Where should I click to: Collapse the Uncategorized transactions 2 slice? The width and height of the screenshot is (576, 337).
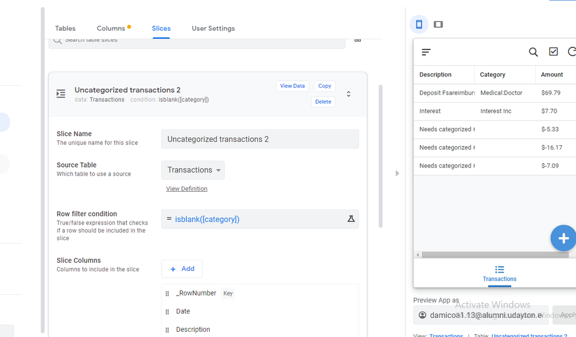point(349,94)
